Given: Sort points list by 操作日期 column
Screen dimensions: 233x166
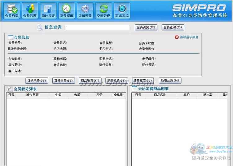Looking at the screenshot, I should click(33, 95).
